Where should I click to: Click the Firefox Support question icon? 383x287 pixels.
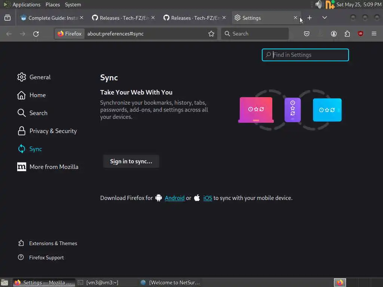pyautogui.click(x=21, y=257)
